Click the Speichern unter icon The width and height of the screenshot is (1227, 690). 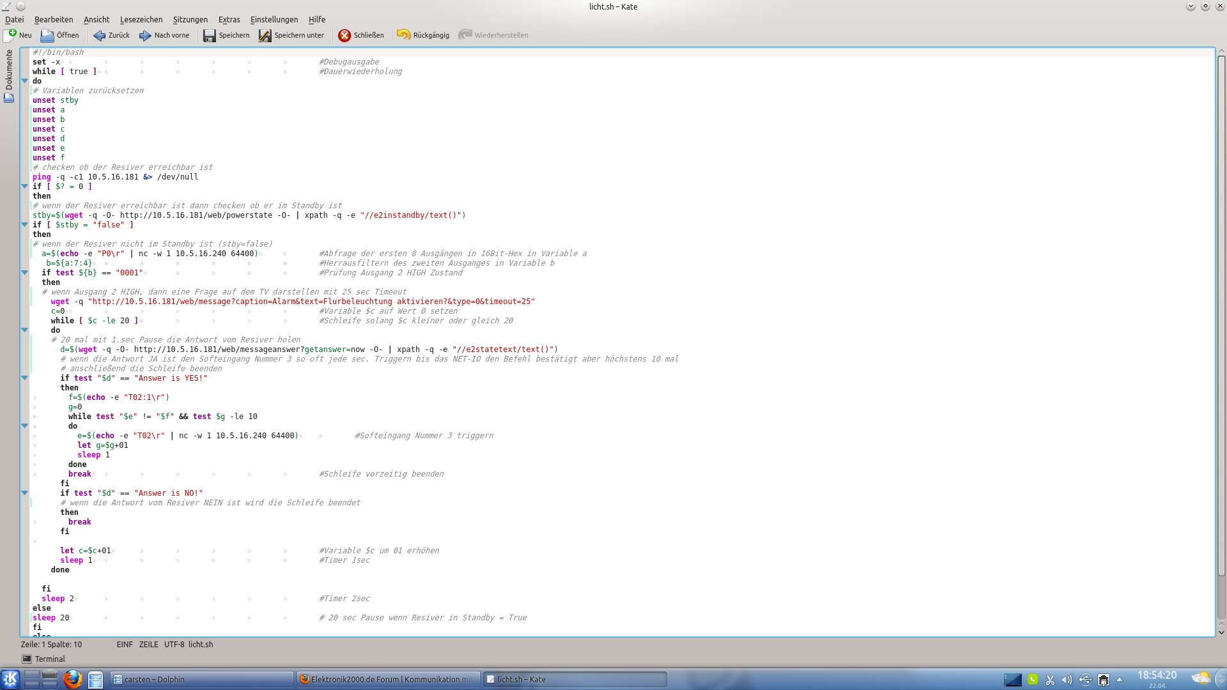coord(265,35)
